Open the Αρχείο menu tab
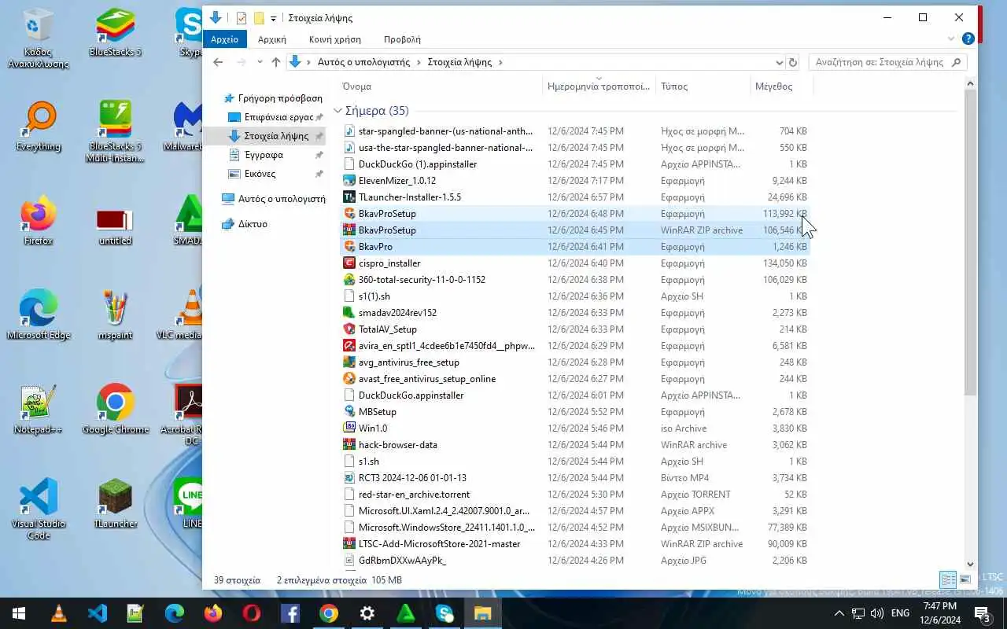Image resolution: width=1007 pixels, height=629 pixels. pos(225,39)
